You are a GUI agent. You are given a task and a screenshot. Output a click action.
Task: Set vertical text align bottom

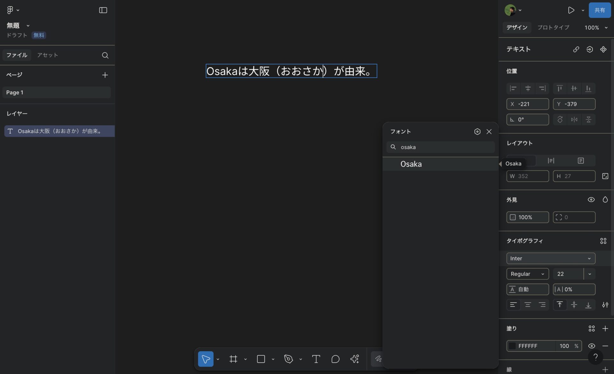[588, 305]
